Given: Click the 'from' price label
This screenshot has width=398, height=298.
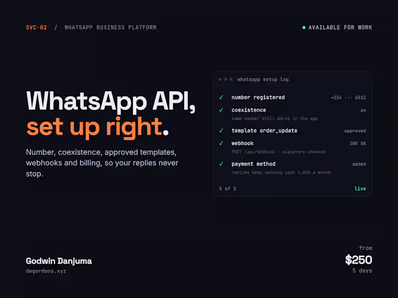Looking at the screenshot, I should (366, 248).
